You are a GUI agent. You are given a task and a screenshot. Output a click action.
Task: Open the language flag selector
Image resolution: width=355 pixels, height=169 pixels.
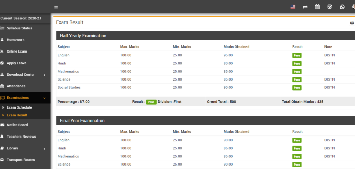tap(293, 7)
